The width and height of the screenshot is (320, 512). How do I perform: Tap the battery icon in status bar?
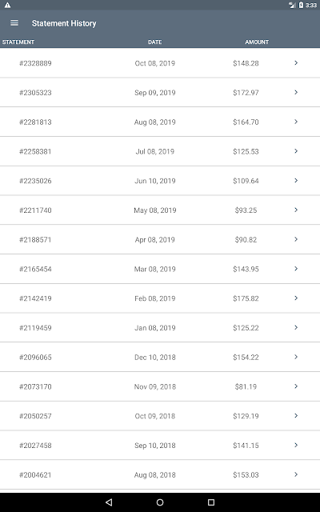(301, 5)
